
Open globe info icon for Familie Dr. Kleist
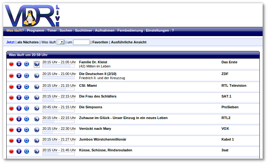(x=37, y=64)
